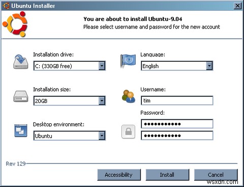Click the Ubuntu desktop environment combo box
Screen dimensions: 244x187
(x=70, y=136)
